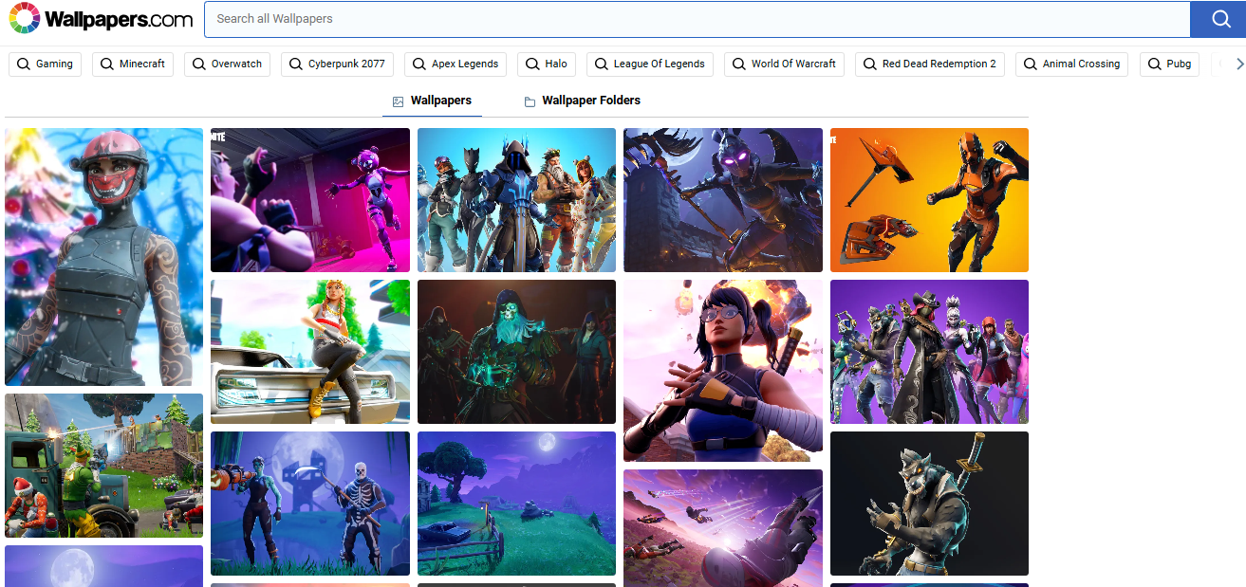Click the folder icon beside Wallpaper Folders
The height and width of the screenshot is (587, 1246).
[530, 101]
